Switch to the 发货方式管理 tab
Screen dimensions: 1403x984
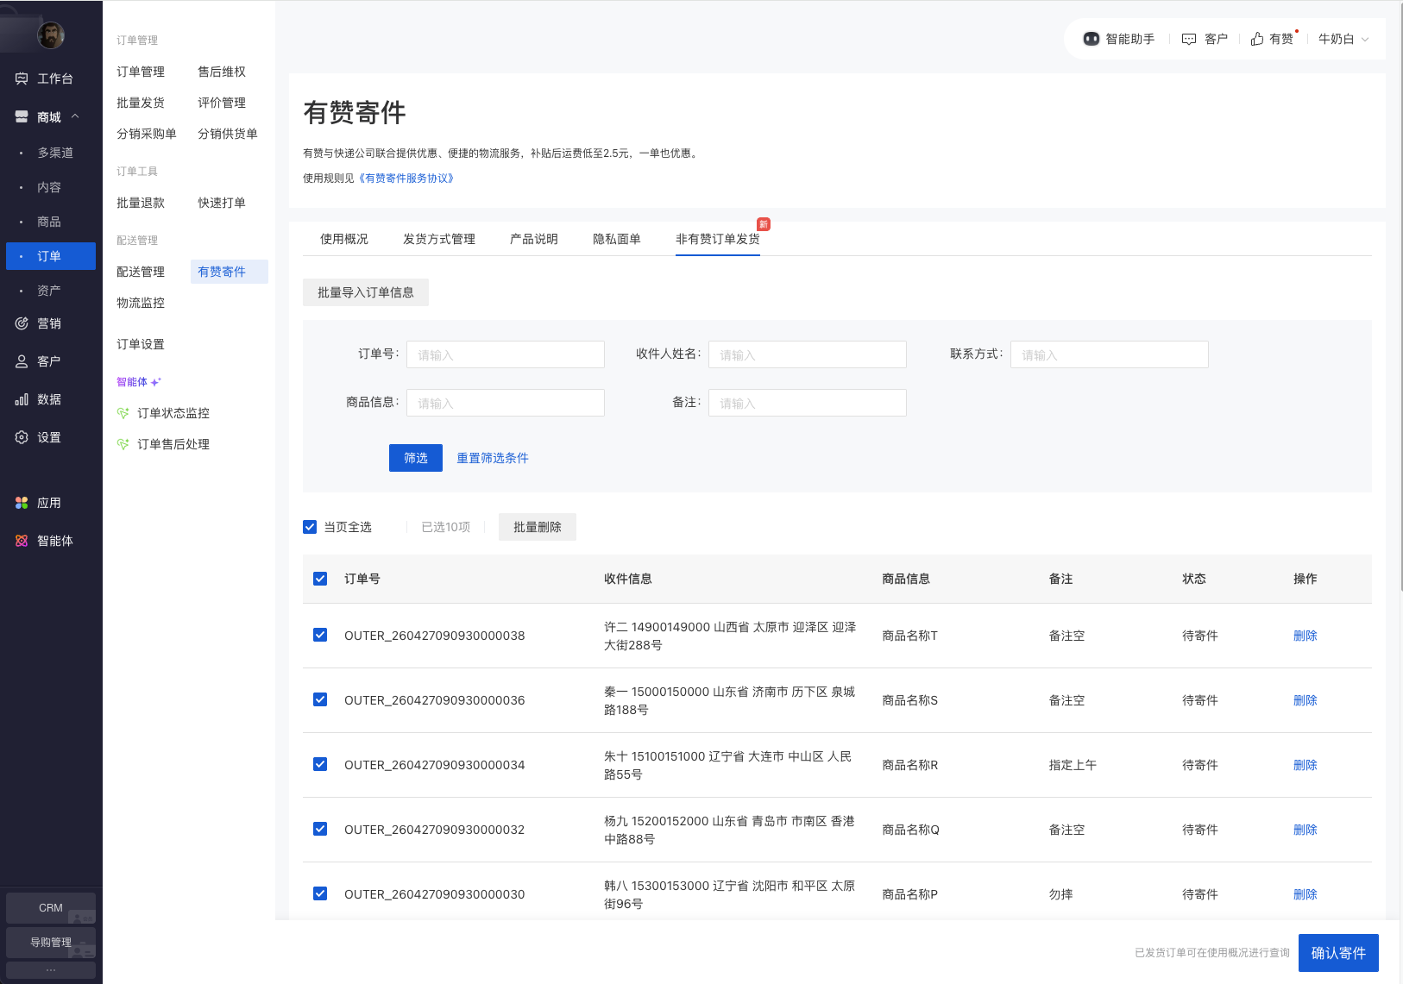438,239
